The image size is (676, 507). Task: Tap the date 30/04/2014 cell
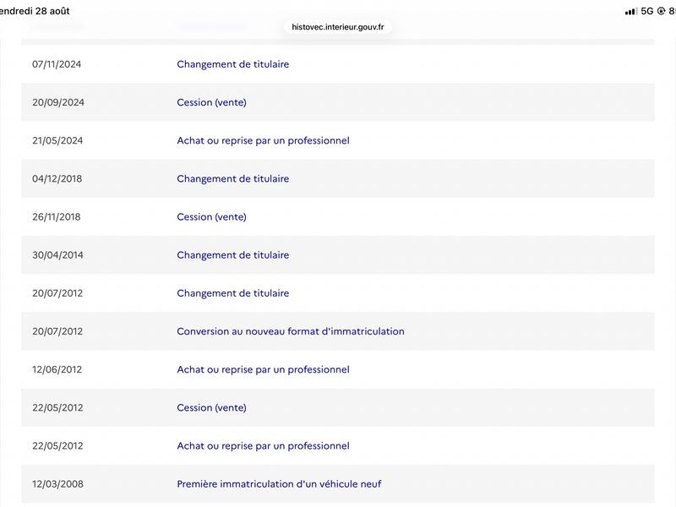[57, 255]
